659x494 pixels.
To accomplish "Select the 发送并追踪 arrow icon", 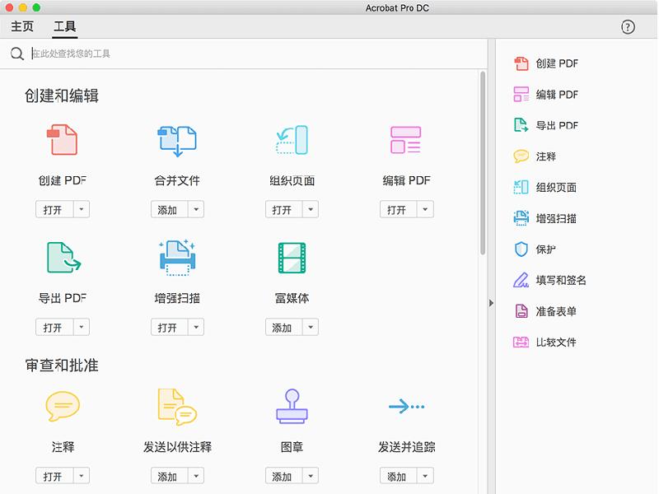I will click(405, 406).
